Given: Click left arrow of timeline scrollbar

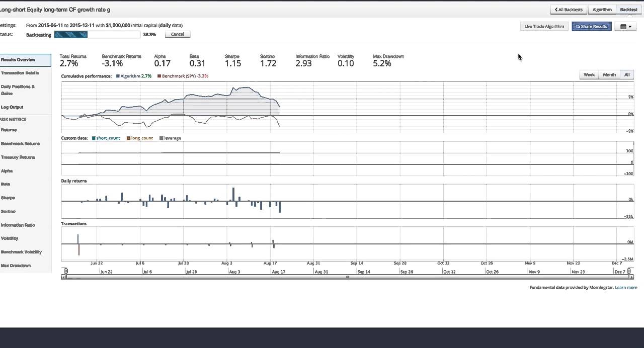Looking at the screenshot, I should (x=63, y=277).
